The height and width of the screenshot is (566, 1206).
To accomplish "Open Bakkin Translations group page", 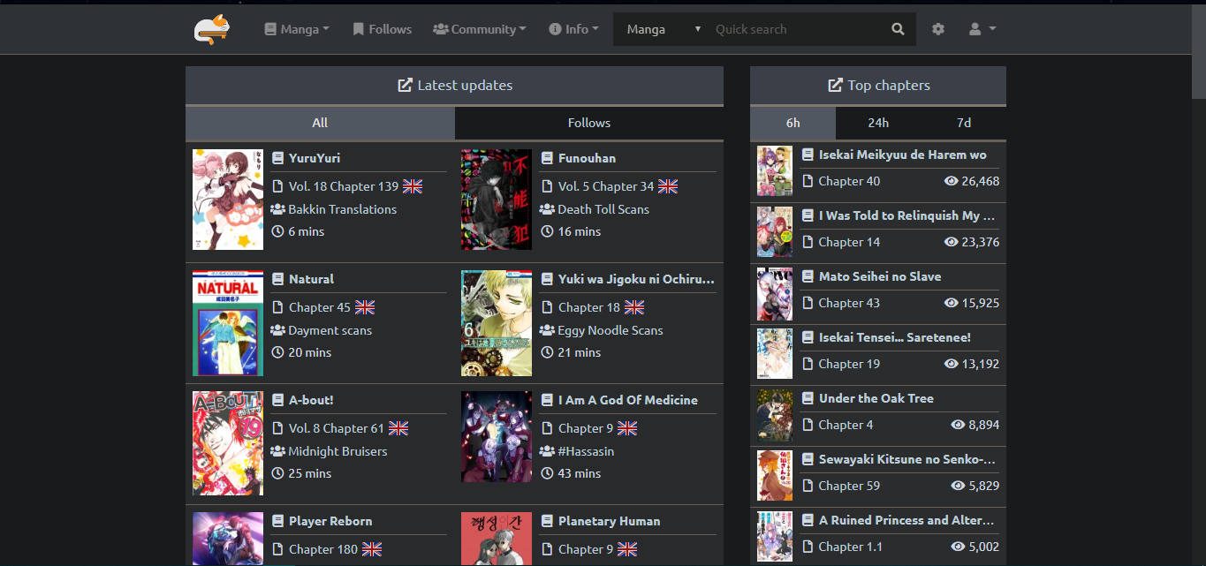I will [343, 209].
